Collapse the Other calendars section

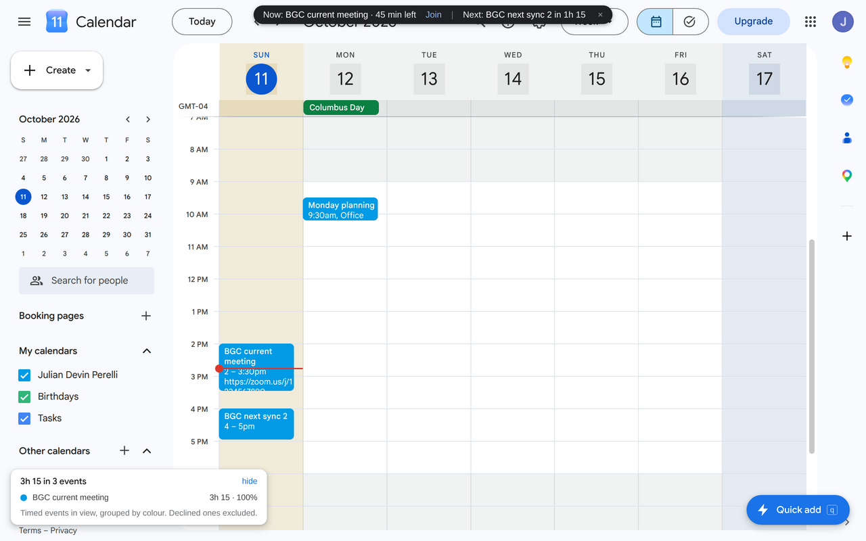[147, 450]
